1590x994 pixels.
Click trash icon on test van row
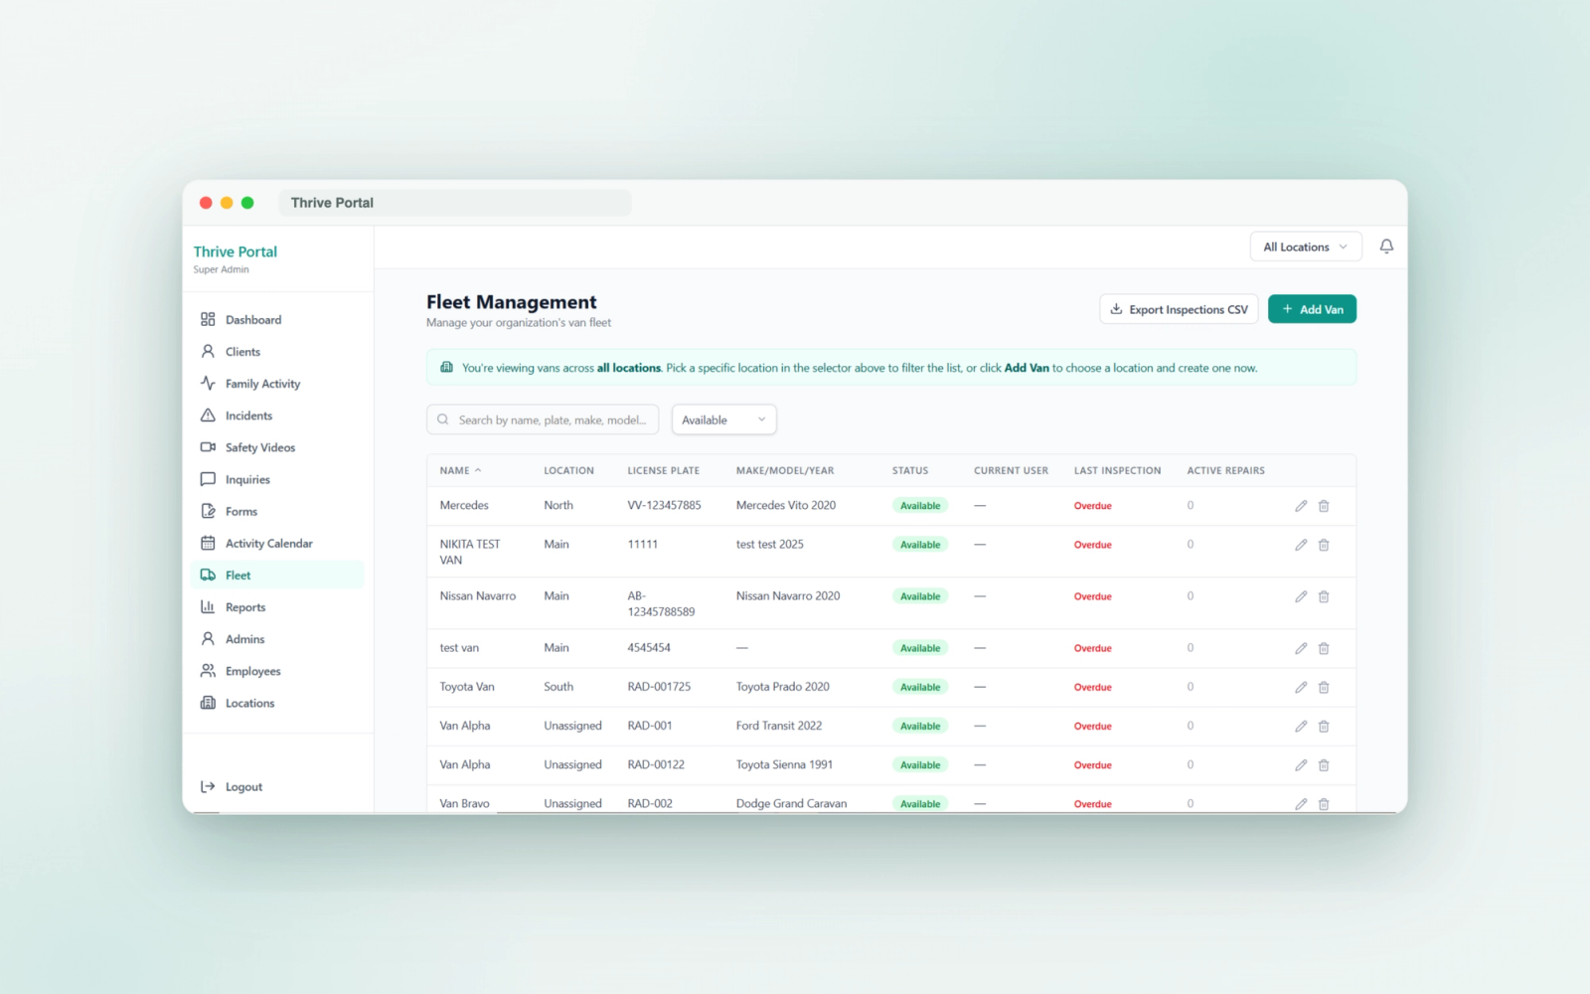(x=1324, y=648)
